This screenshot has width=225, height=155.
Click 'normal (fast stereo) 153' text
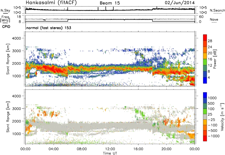49,28
